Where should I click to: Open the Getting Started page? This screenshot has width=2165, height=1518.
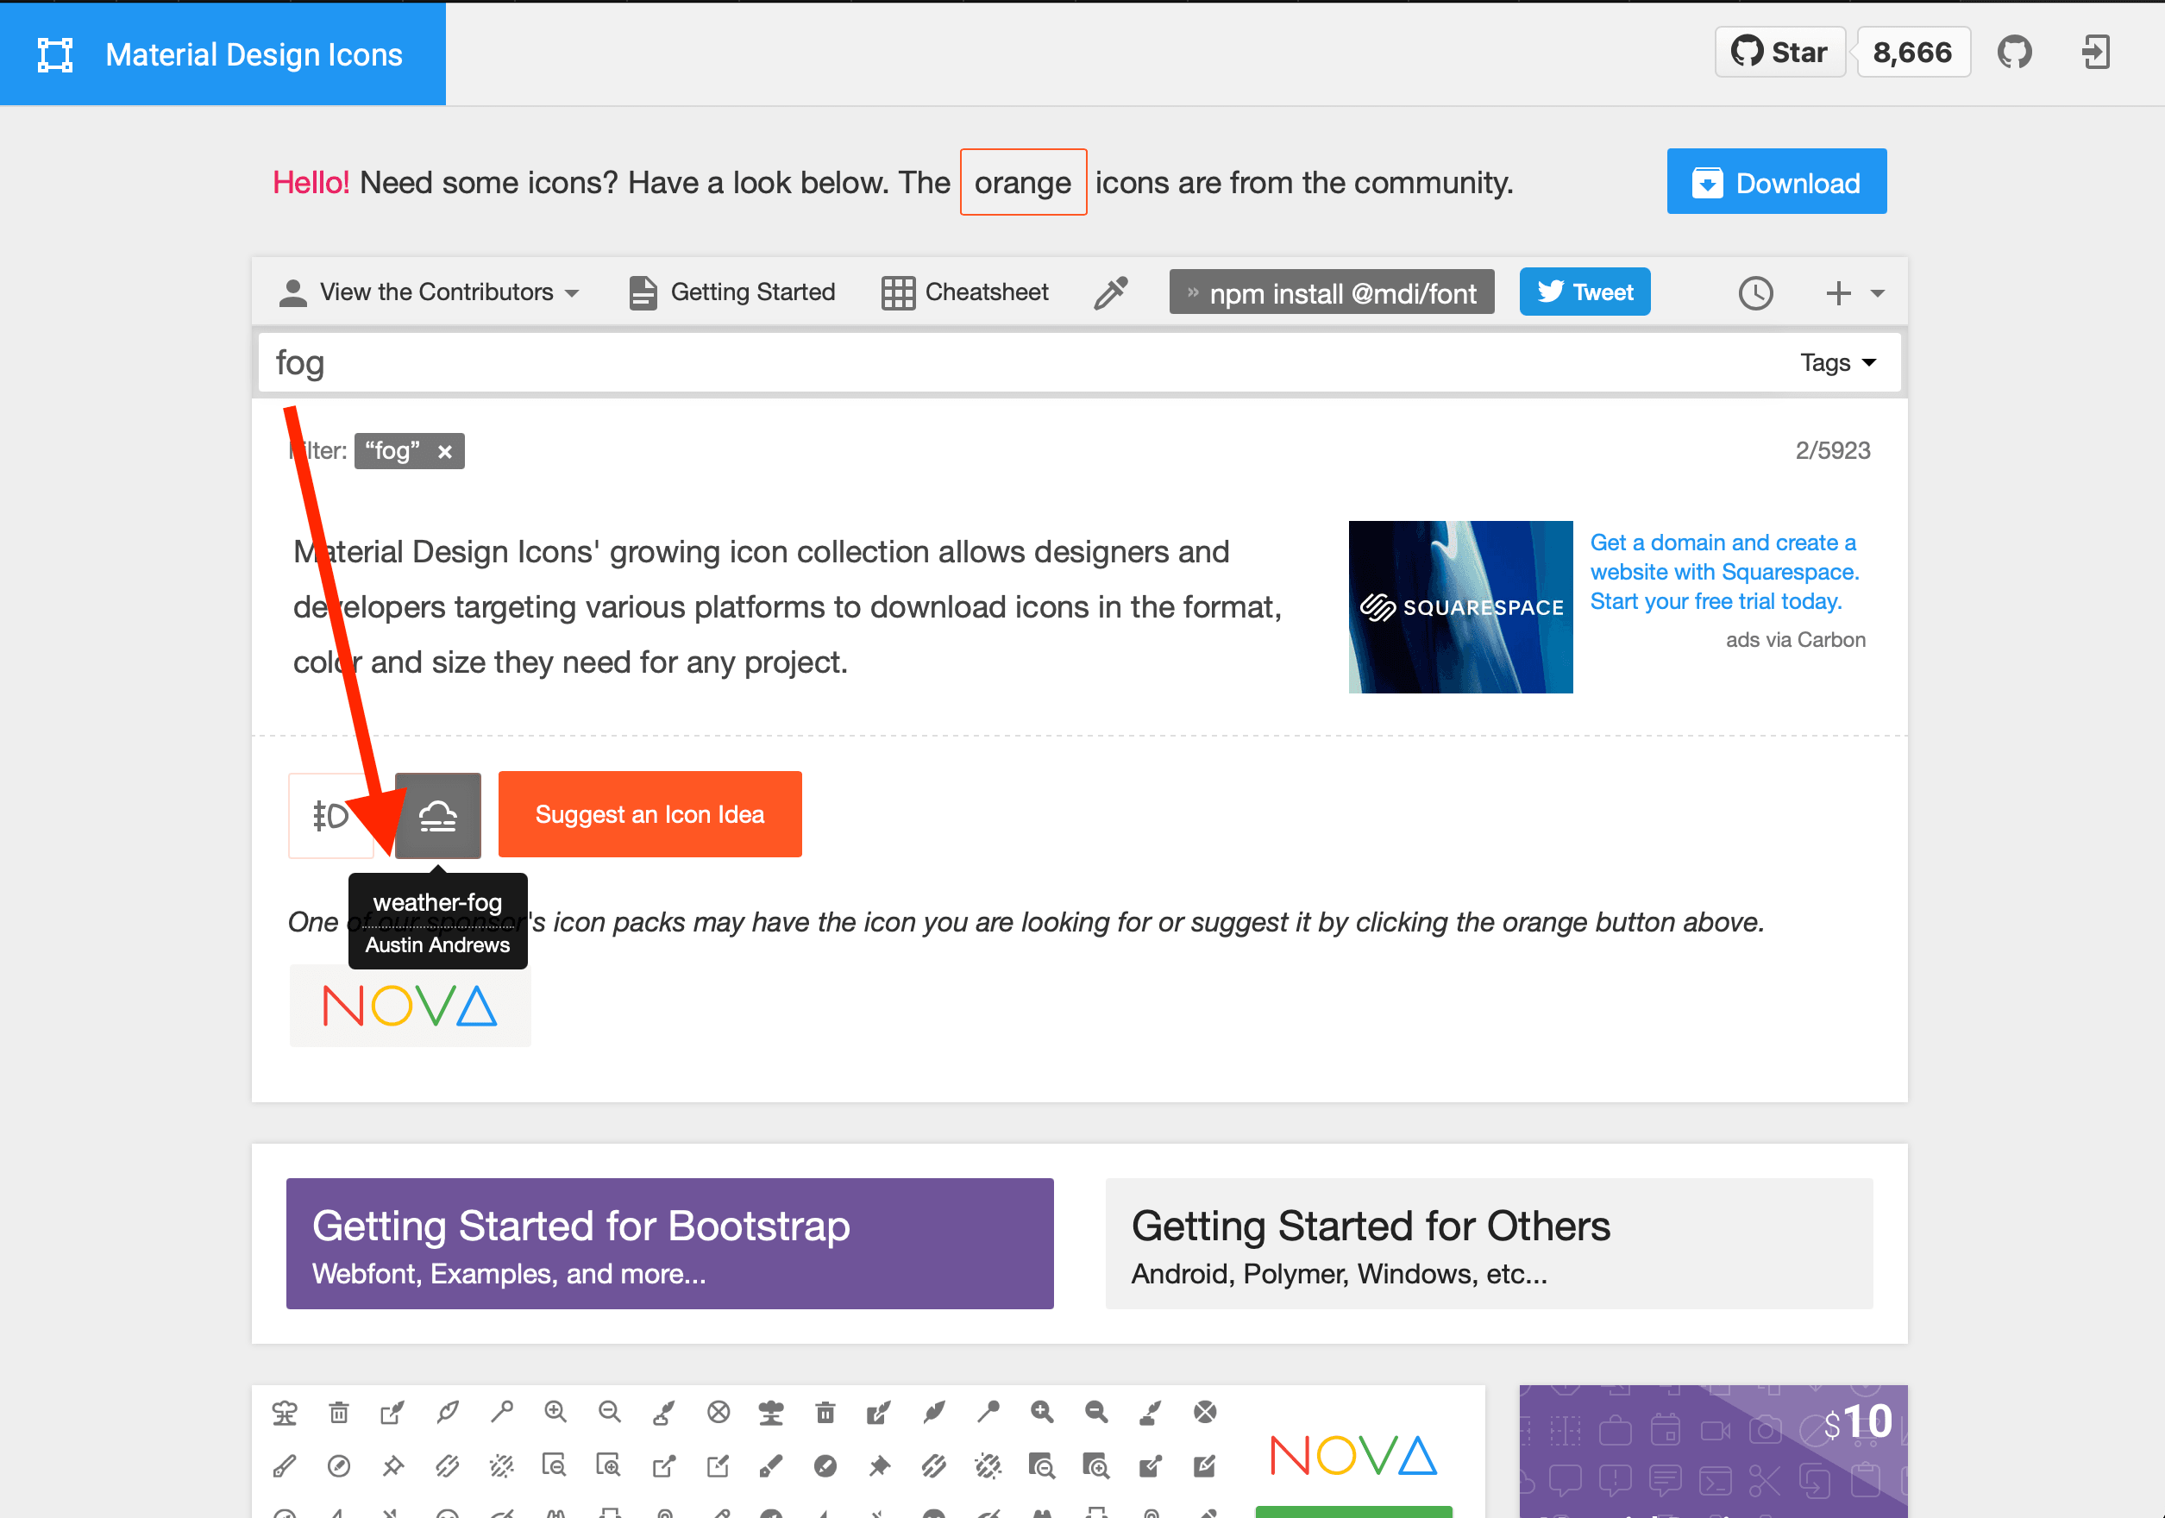pos(732,292)
